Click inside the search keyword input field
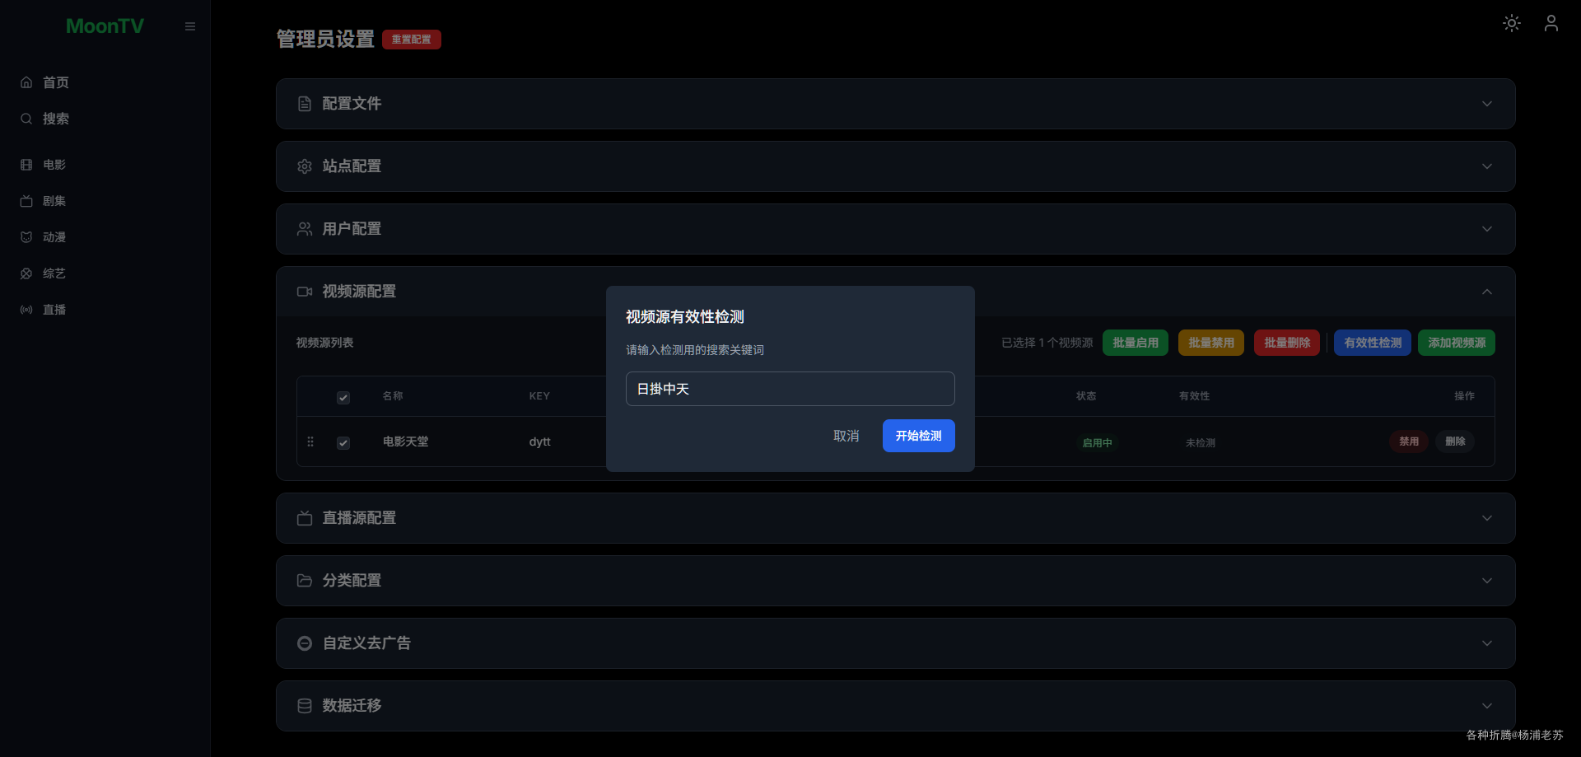The image size is (1581, 757). [x=789, y=388]
